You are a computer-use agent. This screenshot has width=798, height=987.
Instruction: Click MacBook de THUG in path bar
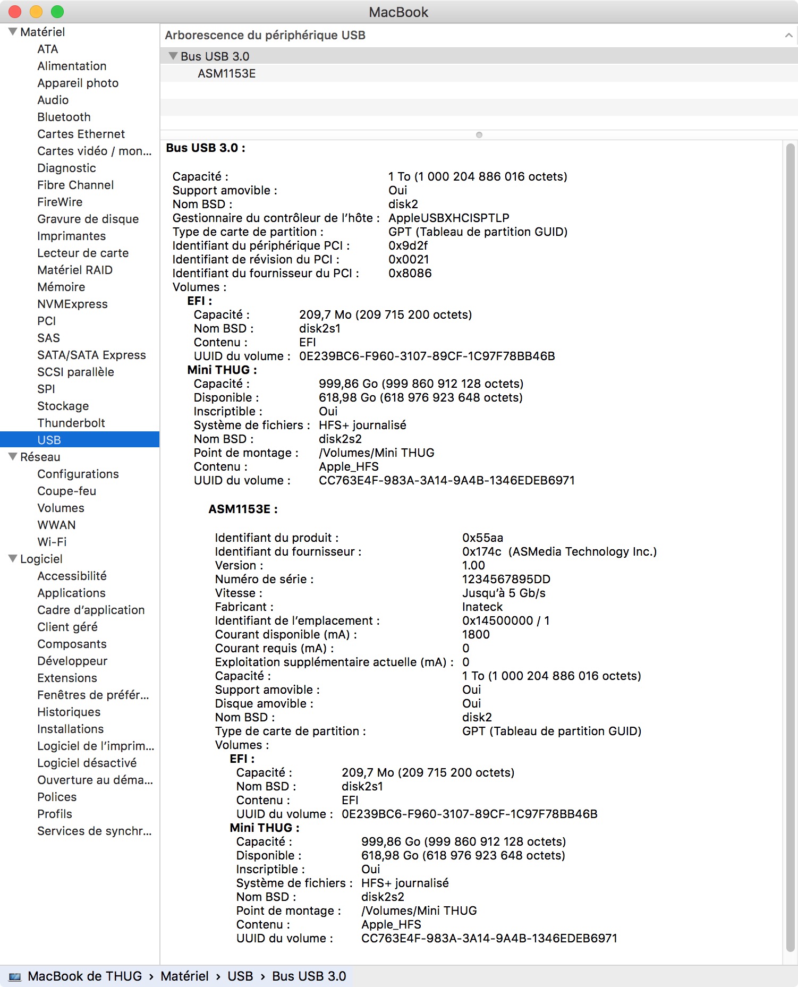pyautogui.click(x=85, y=976)
